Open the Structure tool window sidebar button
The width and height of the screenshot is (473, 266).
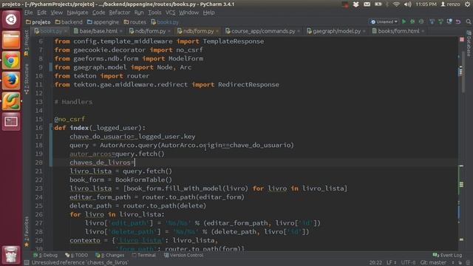coord(27,78)
